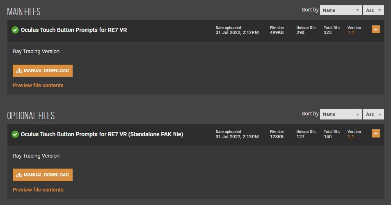Preview file contents of Standalone PAK file

(x=38, y=190)
